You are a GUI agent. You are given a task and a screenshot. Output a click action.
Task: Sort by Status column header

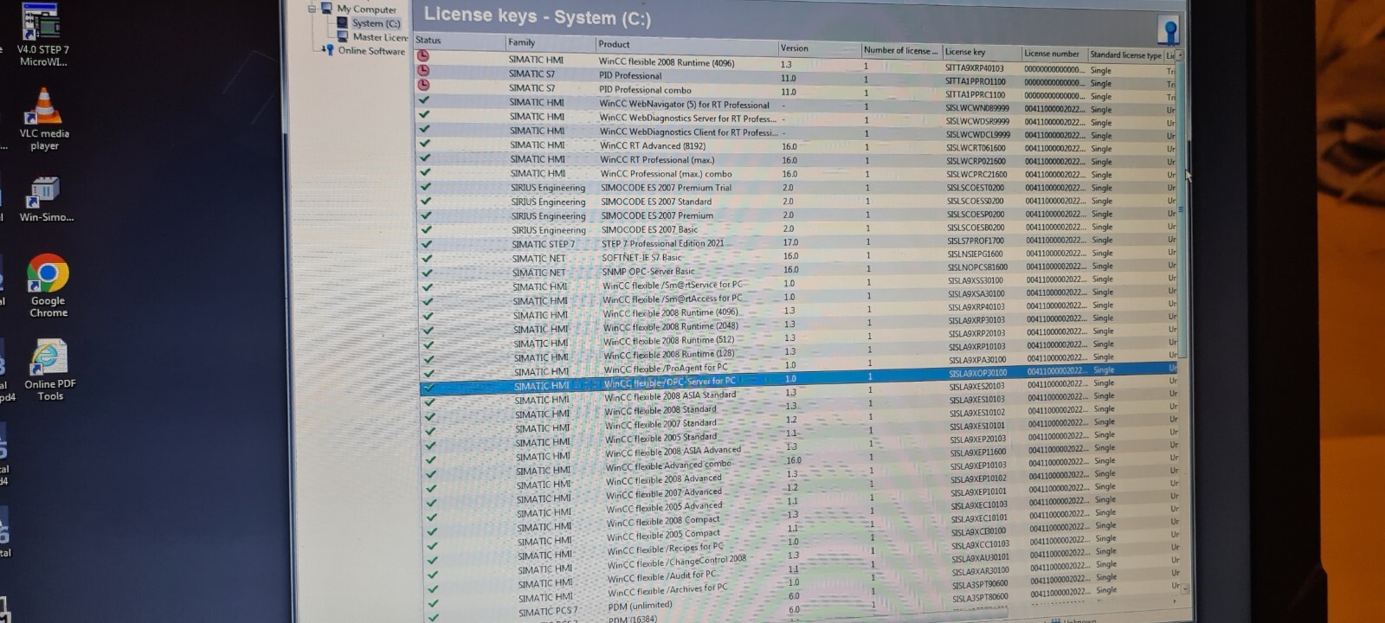pos(459,40)
